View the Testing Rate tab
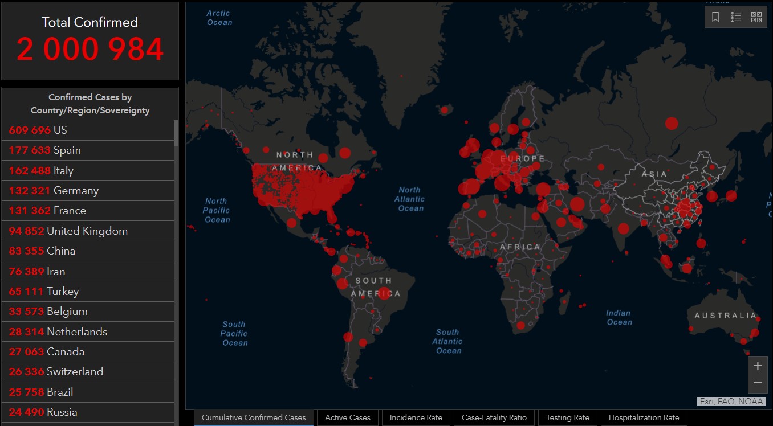 click(x=567, y=417)
